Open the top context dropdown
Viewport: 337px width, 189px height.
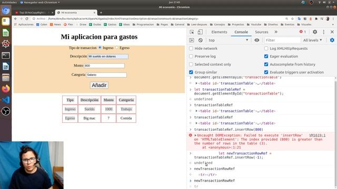[228, 40]
